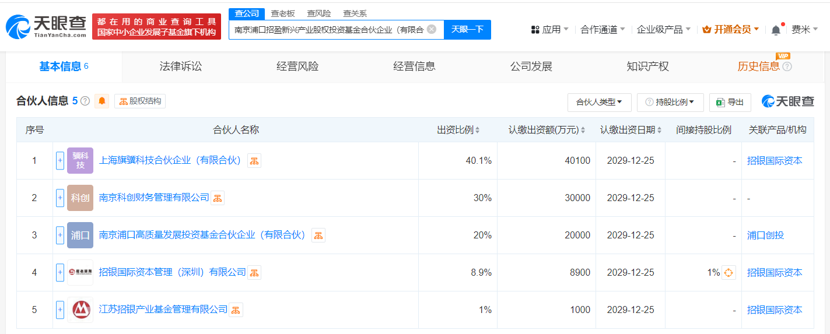The height and width of the screenshot is (334, 830).
Task: Click the notification bell in header
Action: tap(776, 30)
